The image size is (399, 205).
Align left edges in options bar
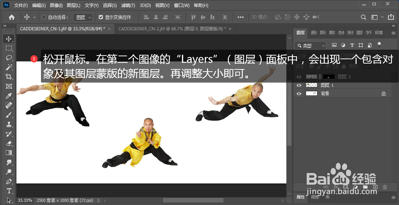click(147, 17)
